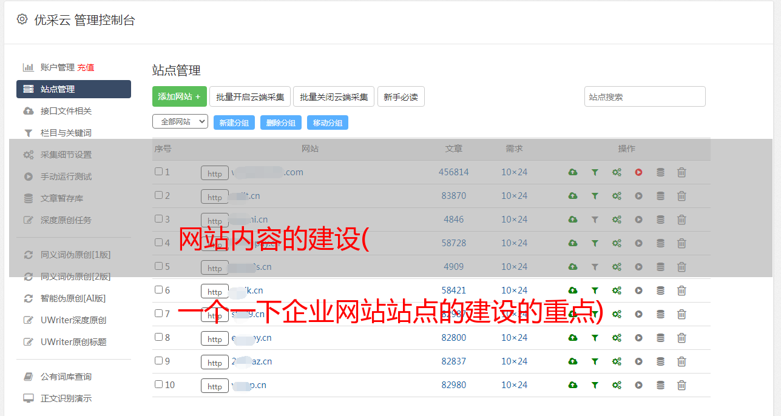Click the red play icon in row 1

coord(638,172)
